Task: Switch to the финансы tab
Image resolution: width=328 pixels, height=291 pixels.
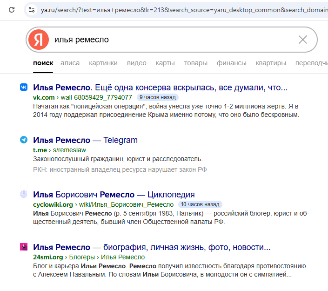Action: coord(232,63)
